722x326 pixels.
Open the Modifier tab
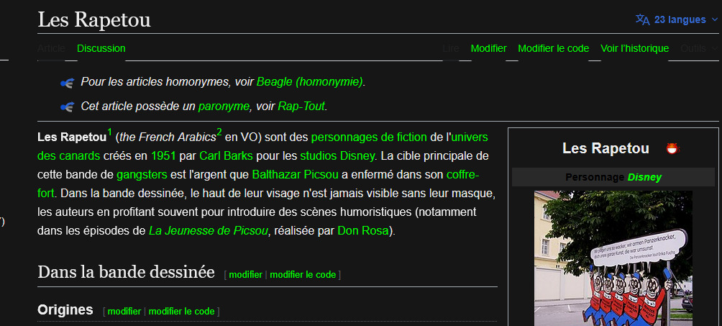[488, 48]
